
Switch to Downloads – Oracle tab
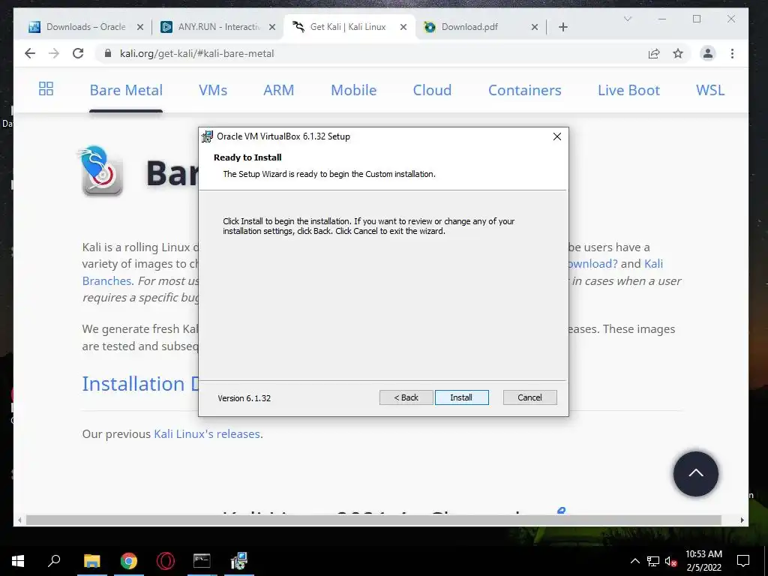tap(85, 27)
